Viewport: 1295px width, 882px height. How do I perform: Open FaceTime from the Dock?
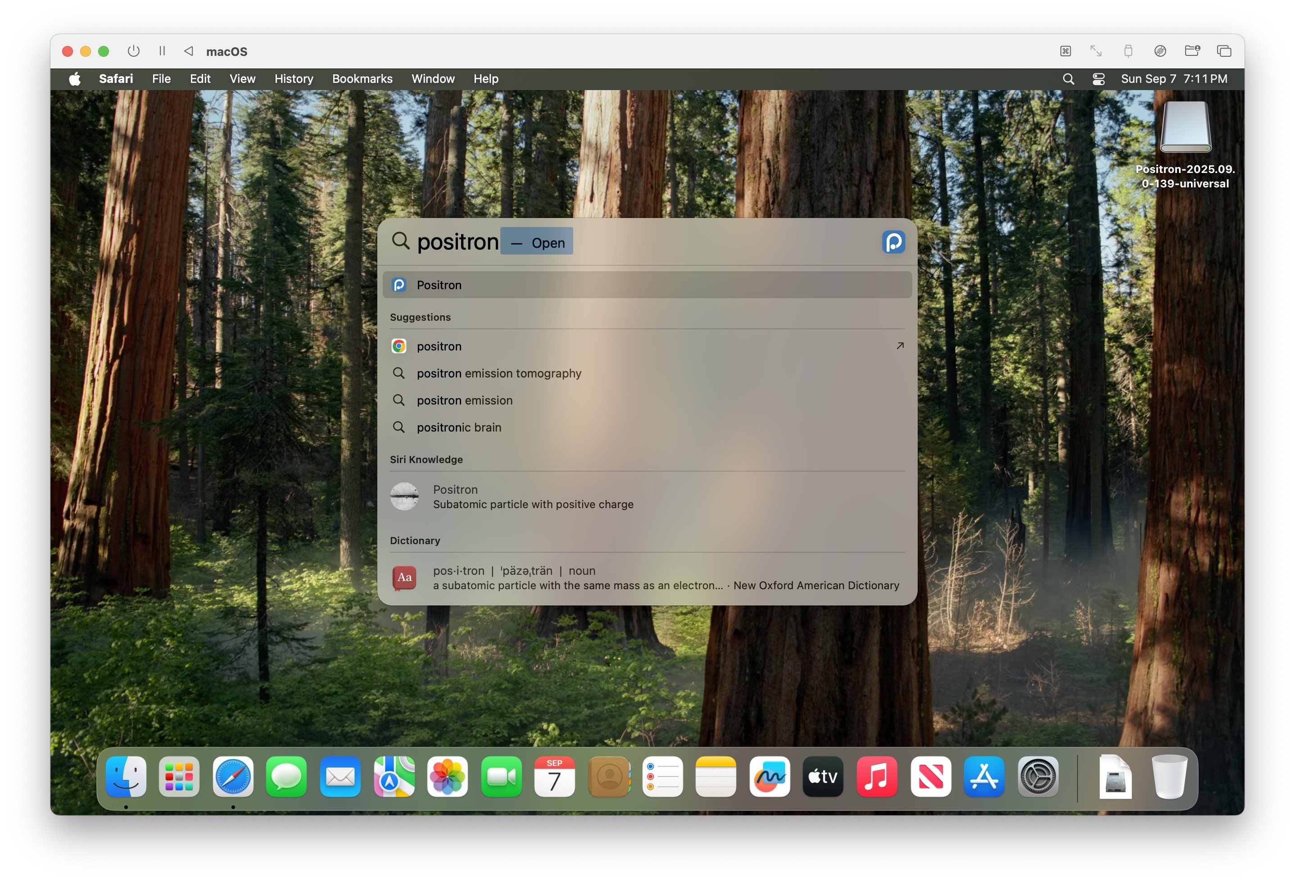click(501, 776)
